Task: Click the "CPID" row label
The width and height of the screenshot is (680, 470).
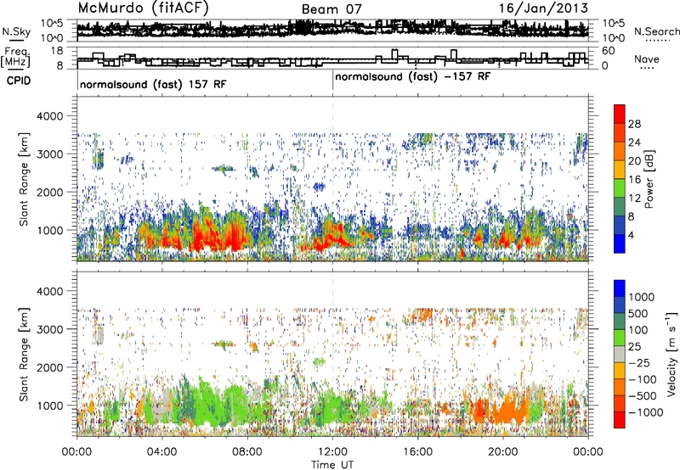Action: click(19, 81)
